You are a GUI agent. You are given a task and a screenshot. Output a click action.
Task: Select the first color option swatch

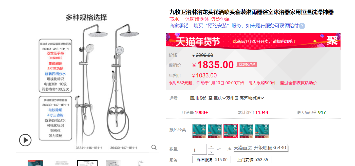199,131
